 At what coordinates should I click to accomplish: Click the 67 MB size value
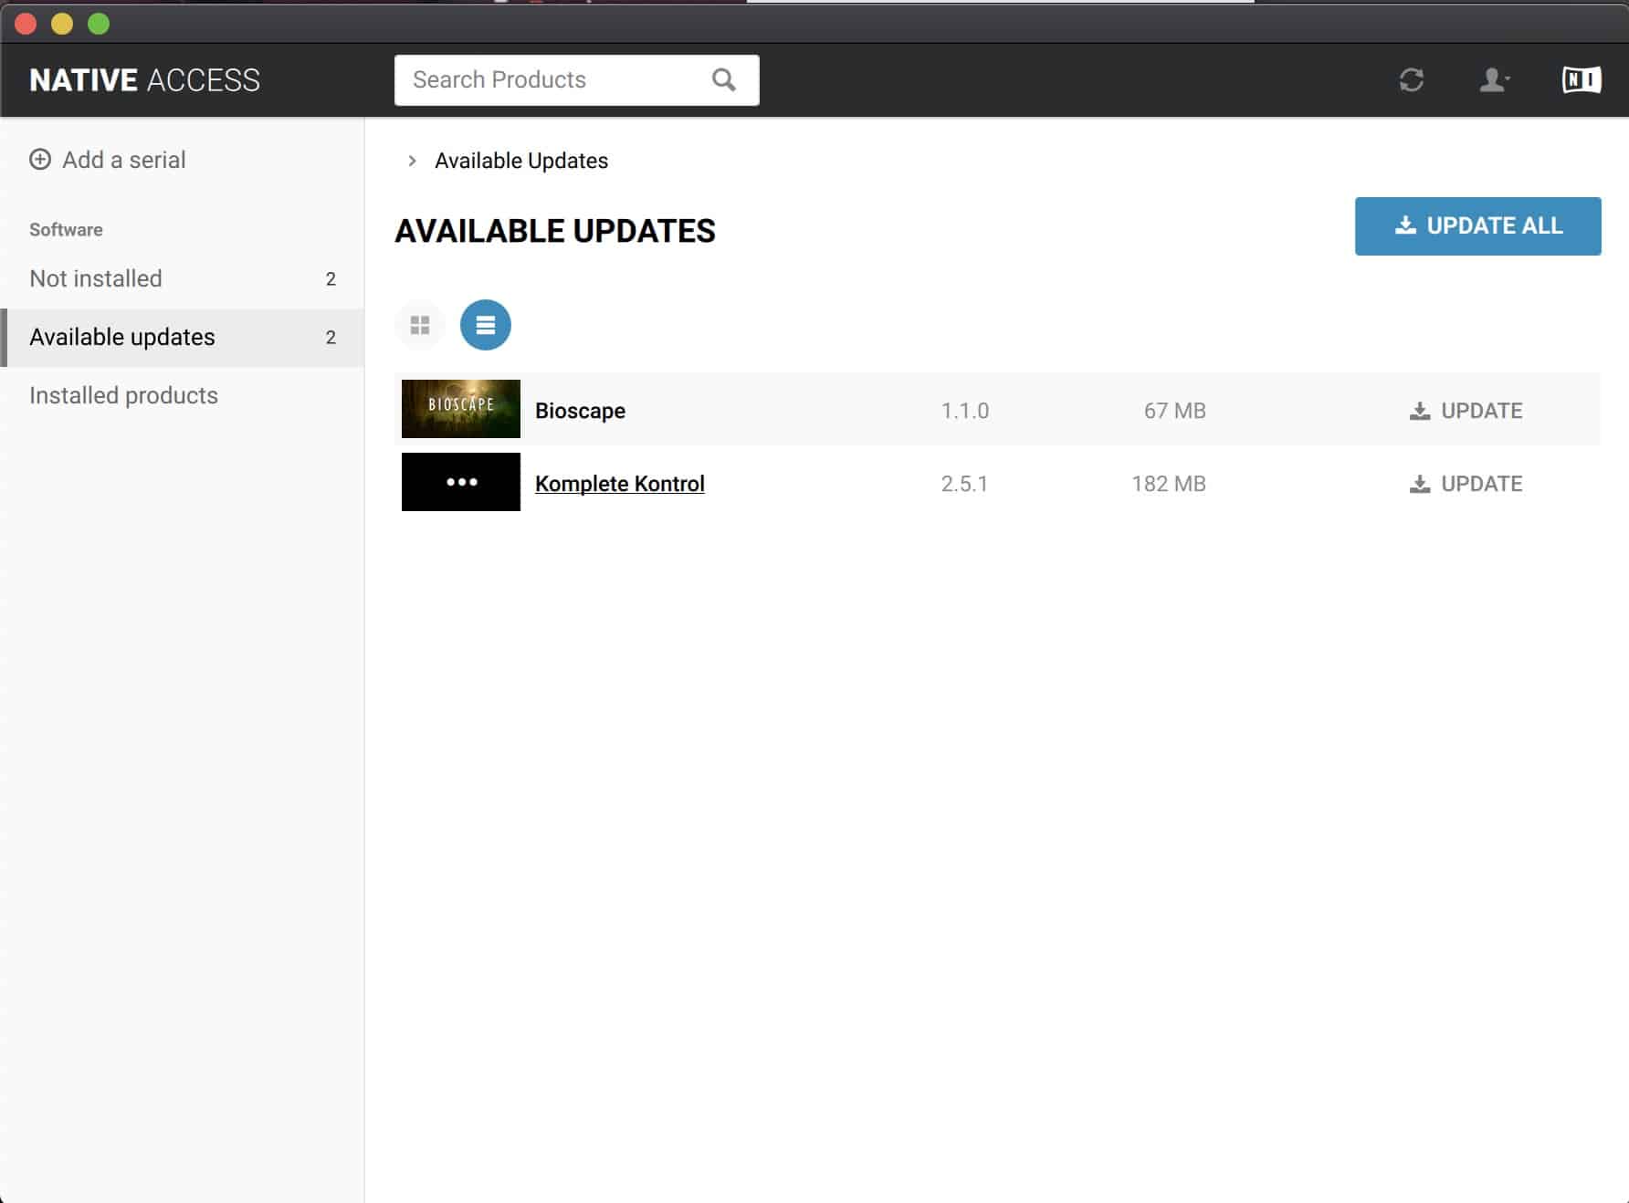coord(1175,411)
